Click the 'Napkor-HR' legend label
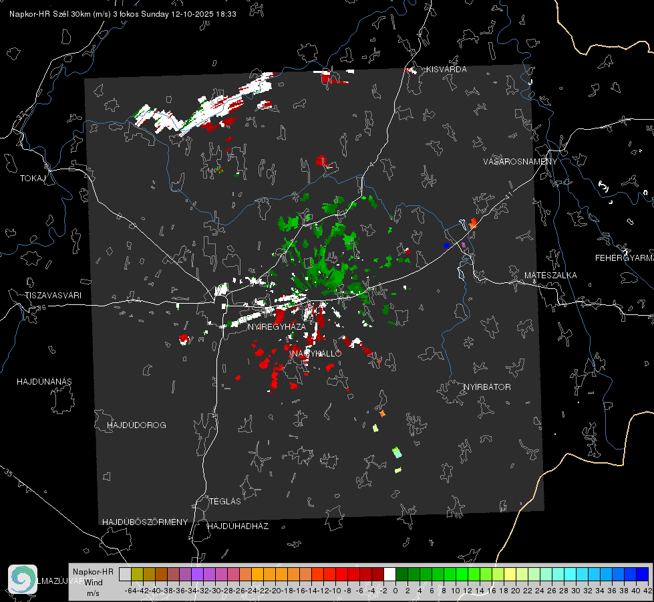The height and width of the screenshot is (602, 654). pos(93,571)
